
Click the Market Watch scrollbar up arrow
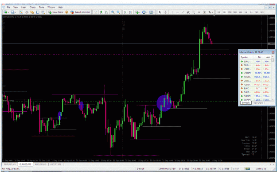click(x=273, y=57)
